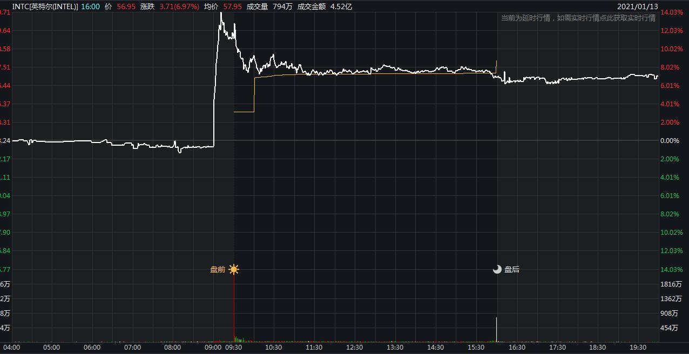Click the moon icon beside 盘后
The width and height of the screenshot is (689, 354).
[497, 269]
